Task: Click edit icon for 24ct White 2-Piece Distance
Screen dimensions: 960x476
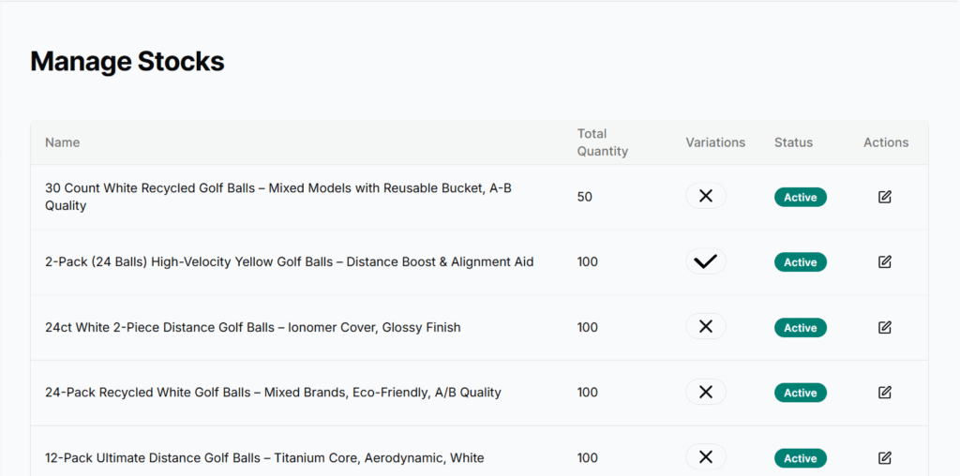Action: [885, 327]
